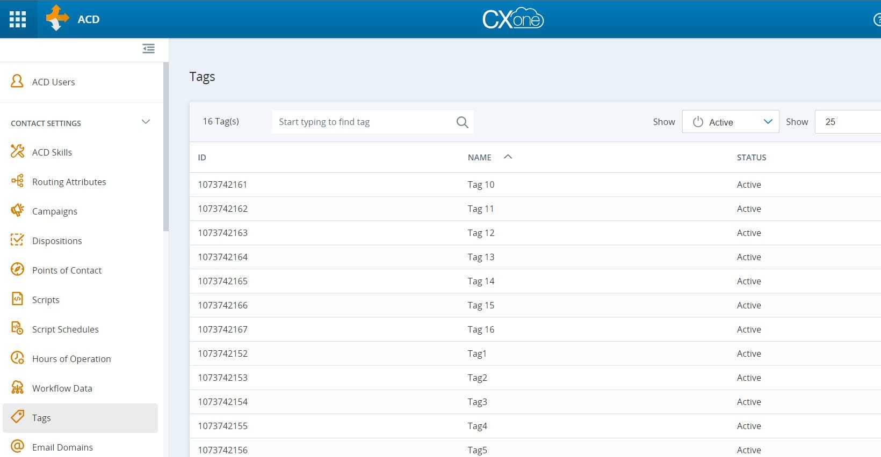
Task: Click the ACD Users person icon
Action: [x=17, y=82]
